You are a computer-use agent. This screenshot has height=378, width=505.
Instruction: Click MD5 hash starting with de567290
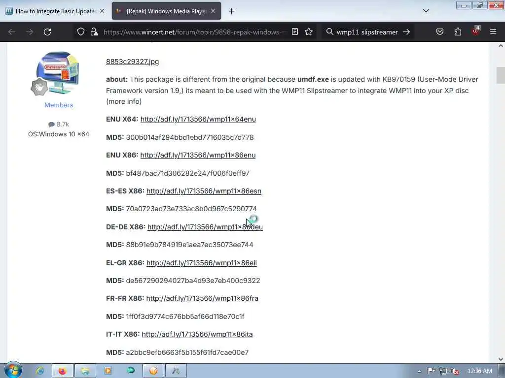[x=193, y=281]
